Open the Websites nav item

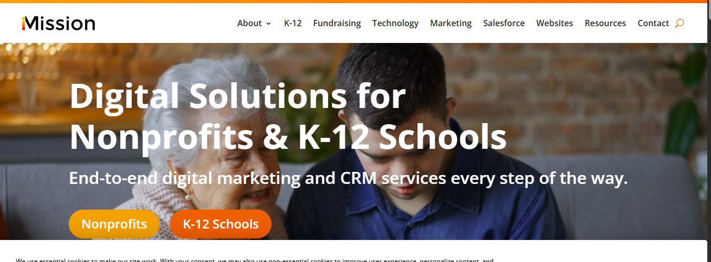[555, 23]
